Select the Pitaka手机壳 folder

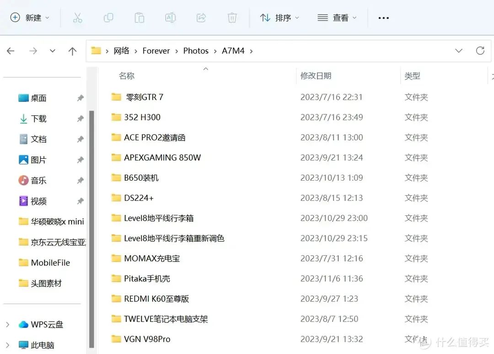140,279
